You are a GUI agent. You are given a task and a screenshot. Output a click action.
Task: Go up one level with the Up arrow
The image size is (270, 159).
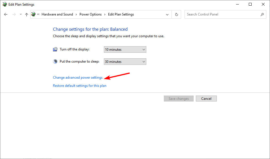[x=27, y=14]
